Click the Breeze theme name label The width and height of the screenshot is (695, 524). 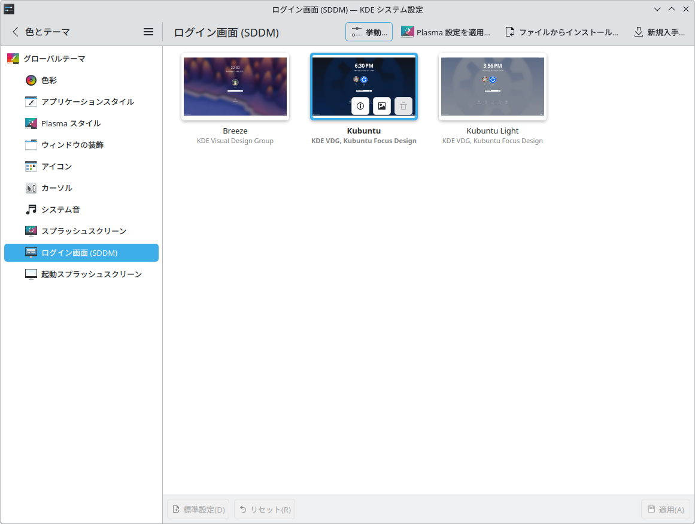pos(235,131)
